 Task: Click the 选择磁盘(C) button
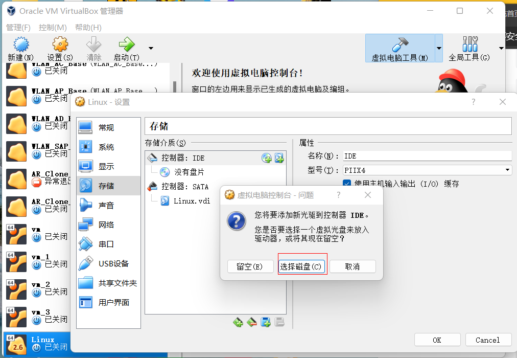302,266
